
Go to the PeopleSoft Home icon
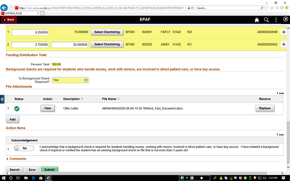coord(257,20)
